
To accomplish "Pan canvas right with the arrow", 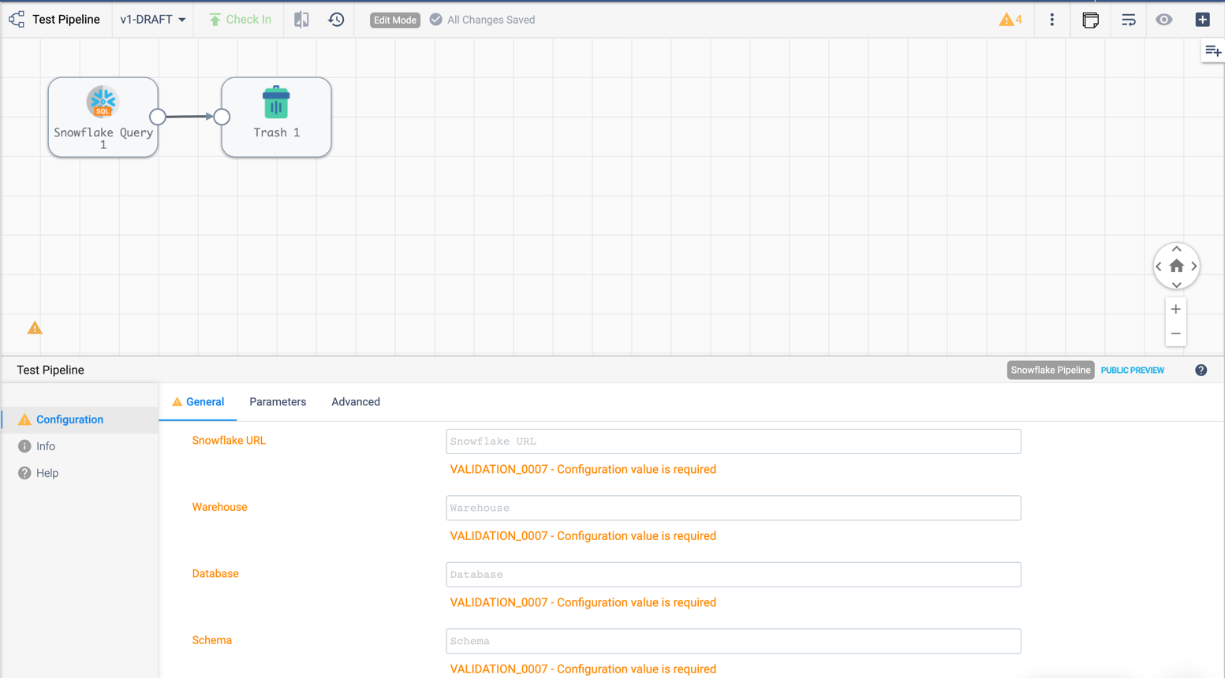I will coord(1194,266).
